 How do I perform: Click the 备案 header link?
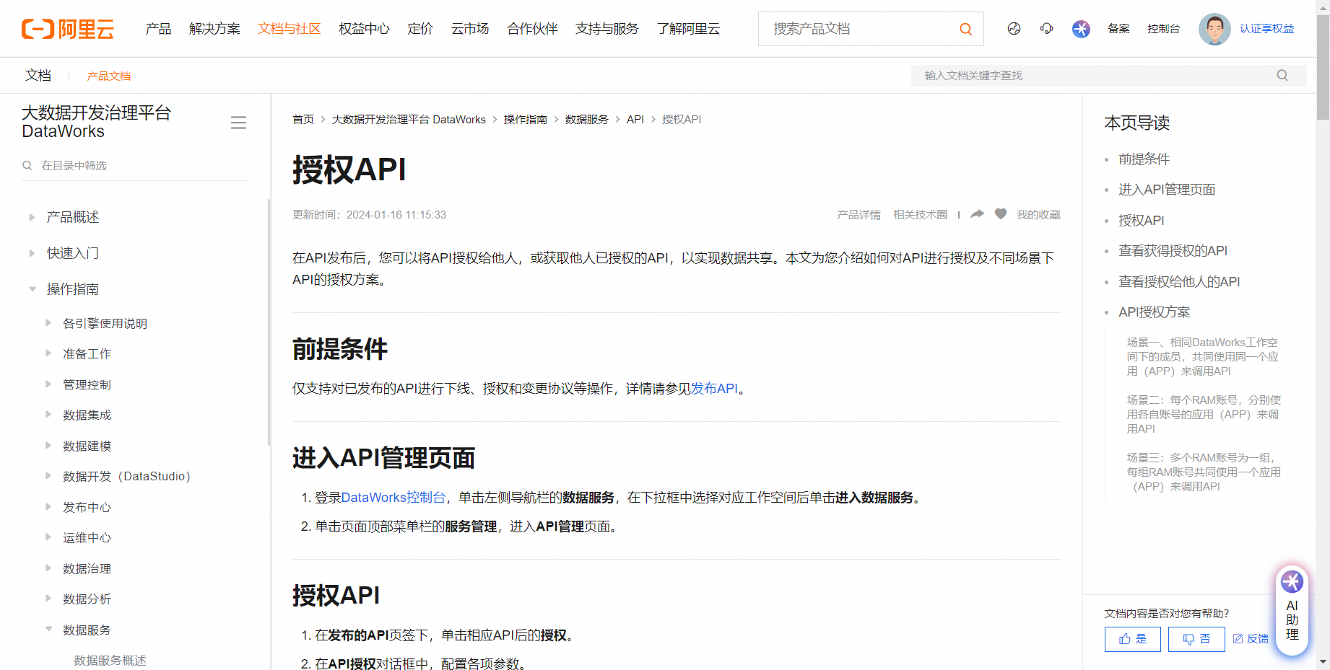(x=1118, y=29)
